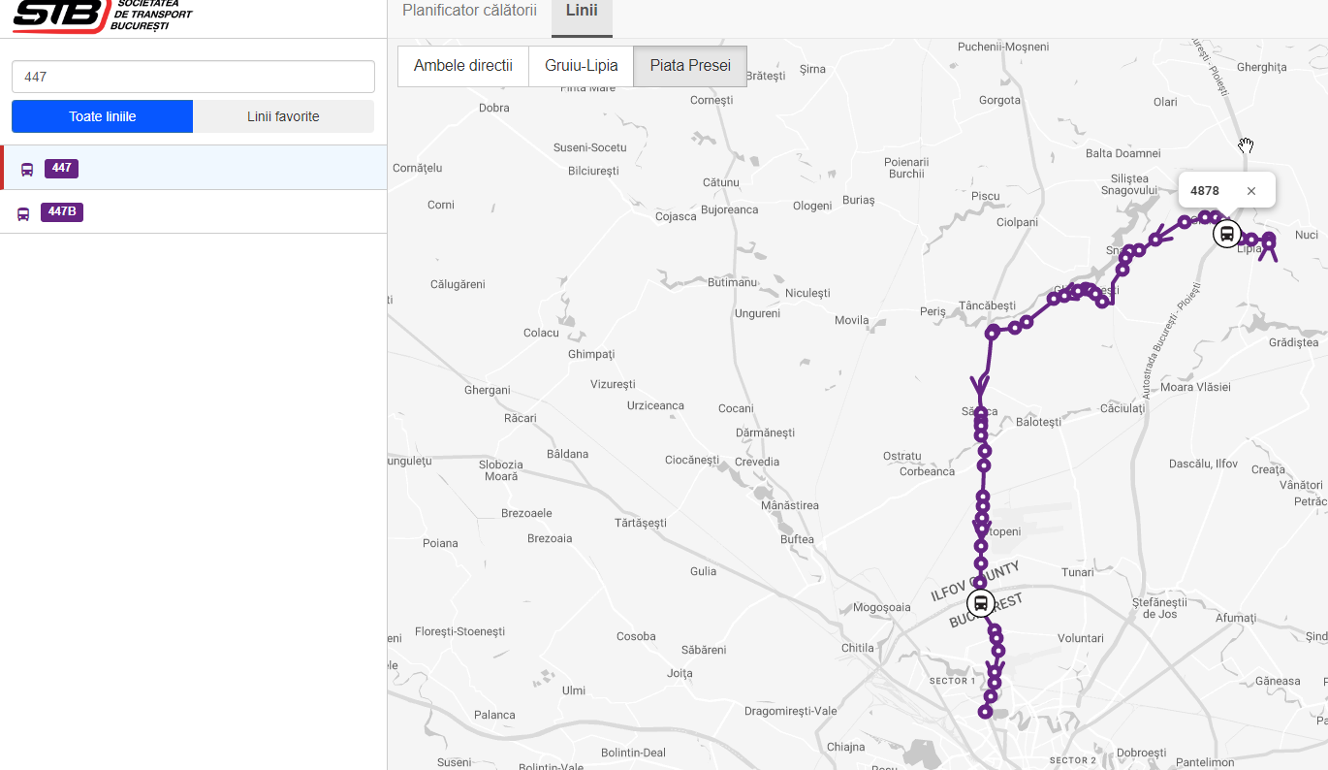Click the bus marker near Ilfov County label
Image resolution: width=1328 pixels, height=770 pixels.
[981, 603]
